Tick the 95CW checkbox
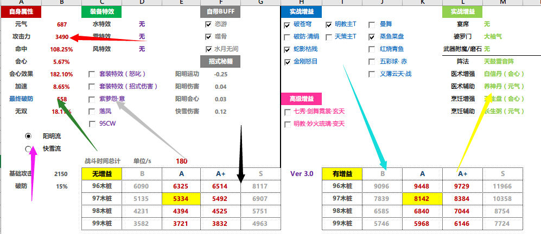Image resolution: width=541 pixels, height=234 pixels. click(92, 123)
